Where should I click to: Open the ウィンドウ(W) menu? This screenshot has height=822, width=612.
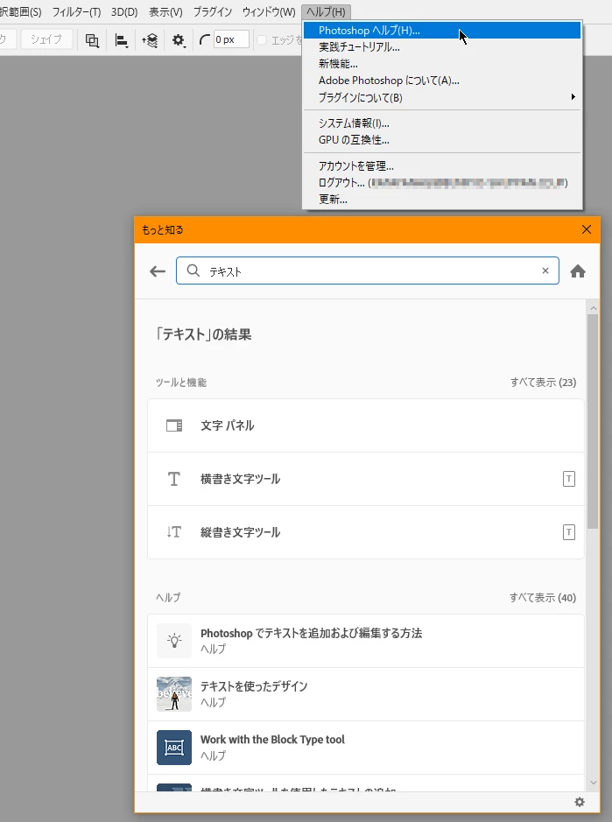pyautogui.click(x=269, y=11)
